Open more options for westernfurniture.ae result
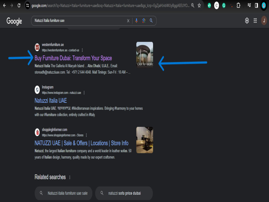This screenshot has height=202, width=269. tap(82, 50)
